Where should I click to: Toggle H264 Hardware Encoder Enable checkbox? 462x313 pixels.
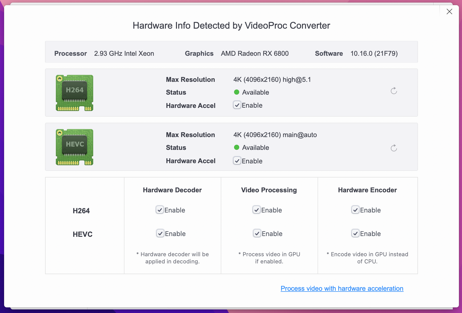pyautogui.click(x=355, y=210)
